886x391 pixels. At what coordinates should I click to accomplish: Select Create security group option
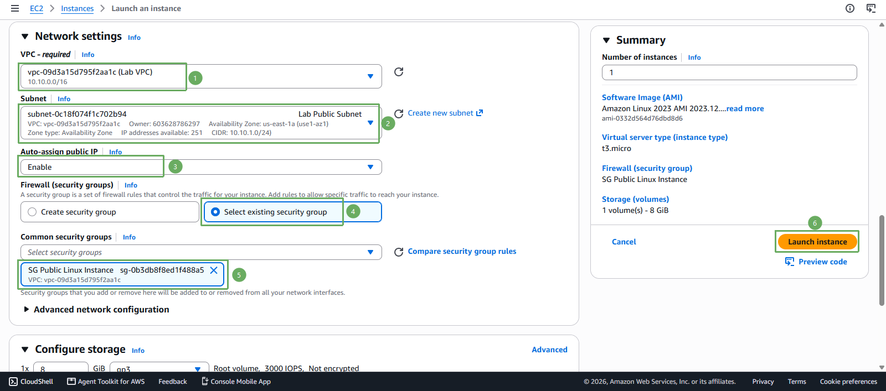point(110,212)
